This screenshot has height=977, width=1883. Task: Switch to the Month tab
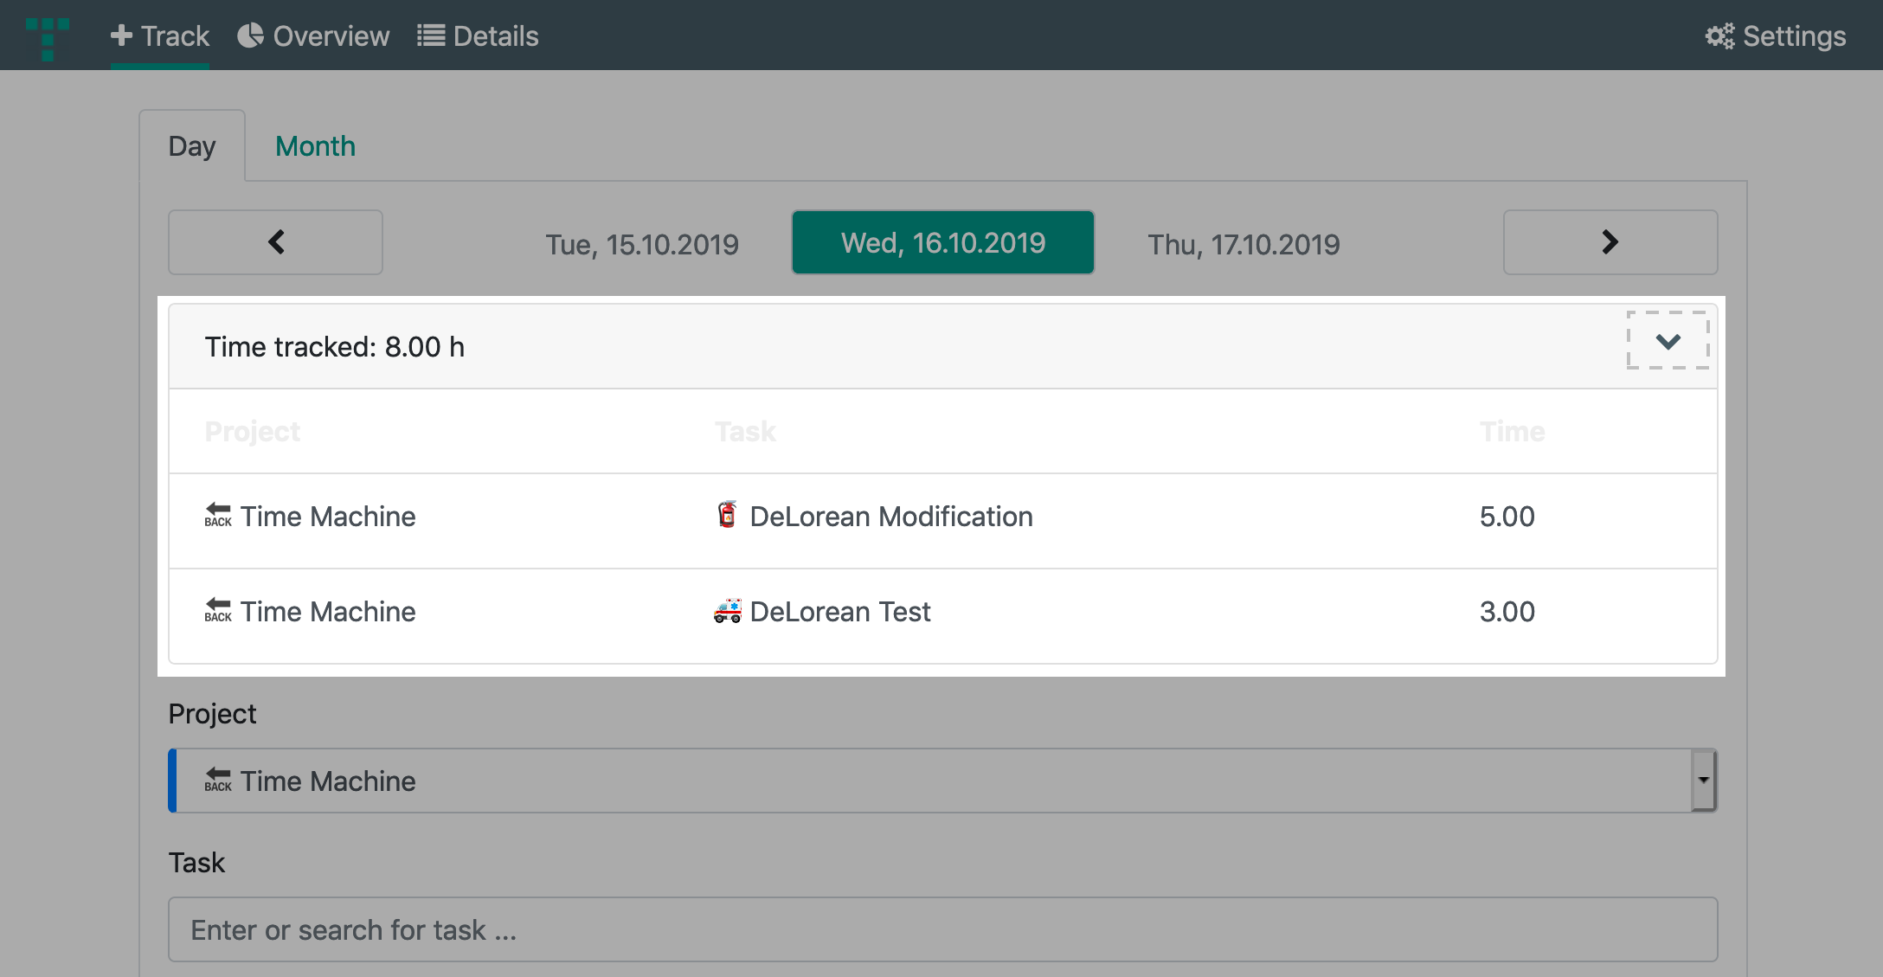pyautogui.click(x=315, y=145)
